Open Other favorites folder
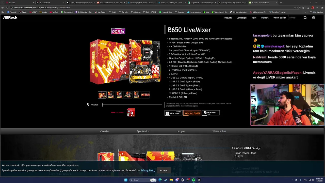Viewport: 325px width, 183px height. (x=316, y=12)
